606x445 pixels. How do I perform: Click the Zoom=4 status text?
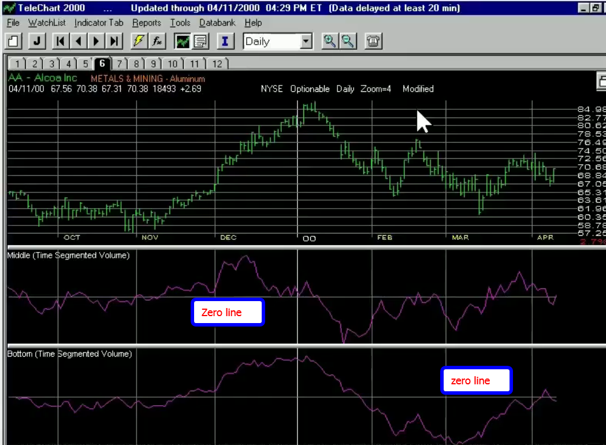click(376, 89)
